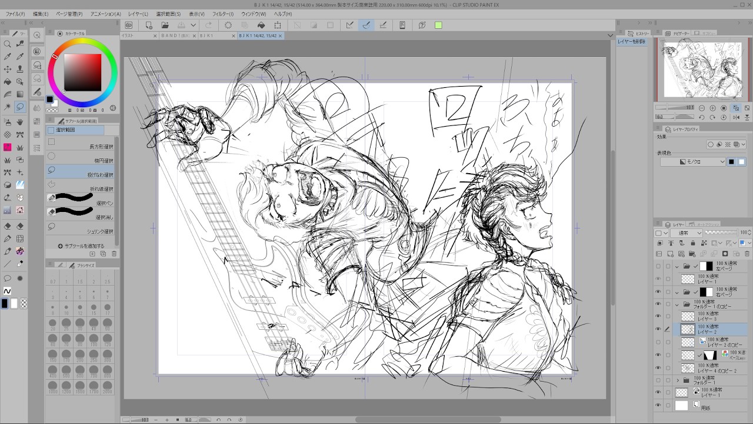Open the フィルター(I) menu
Image resolution: width=753 pixels, height=424 pixels.
(222, 14)
